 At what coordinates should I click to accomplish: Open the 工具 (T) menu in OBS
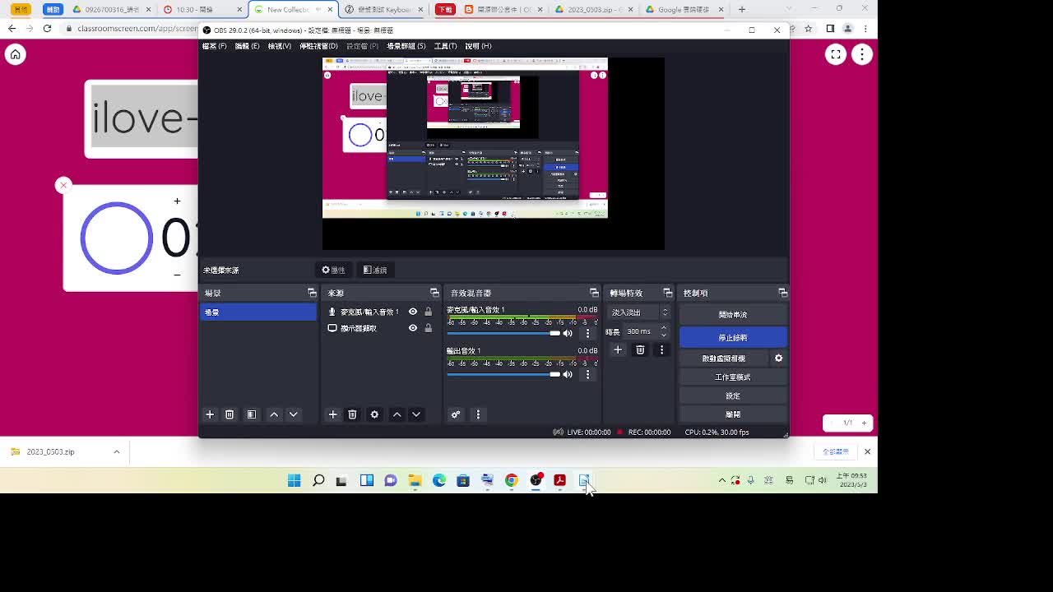(x=445, y=46)
